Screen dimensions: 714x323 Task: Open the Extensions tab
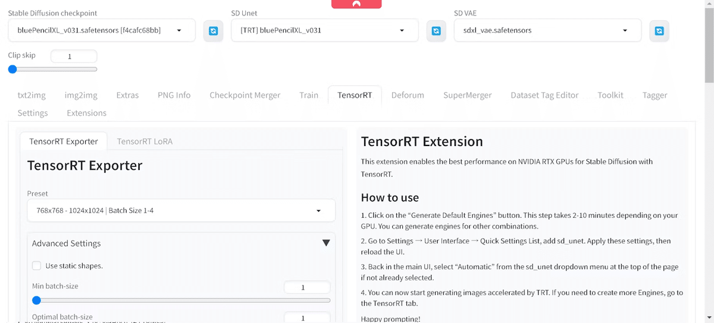point(87,113)
